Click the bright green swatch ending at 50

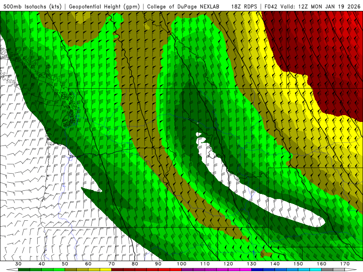pyautogui.click(x=59, y=270)
